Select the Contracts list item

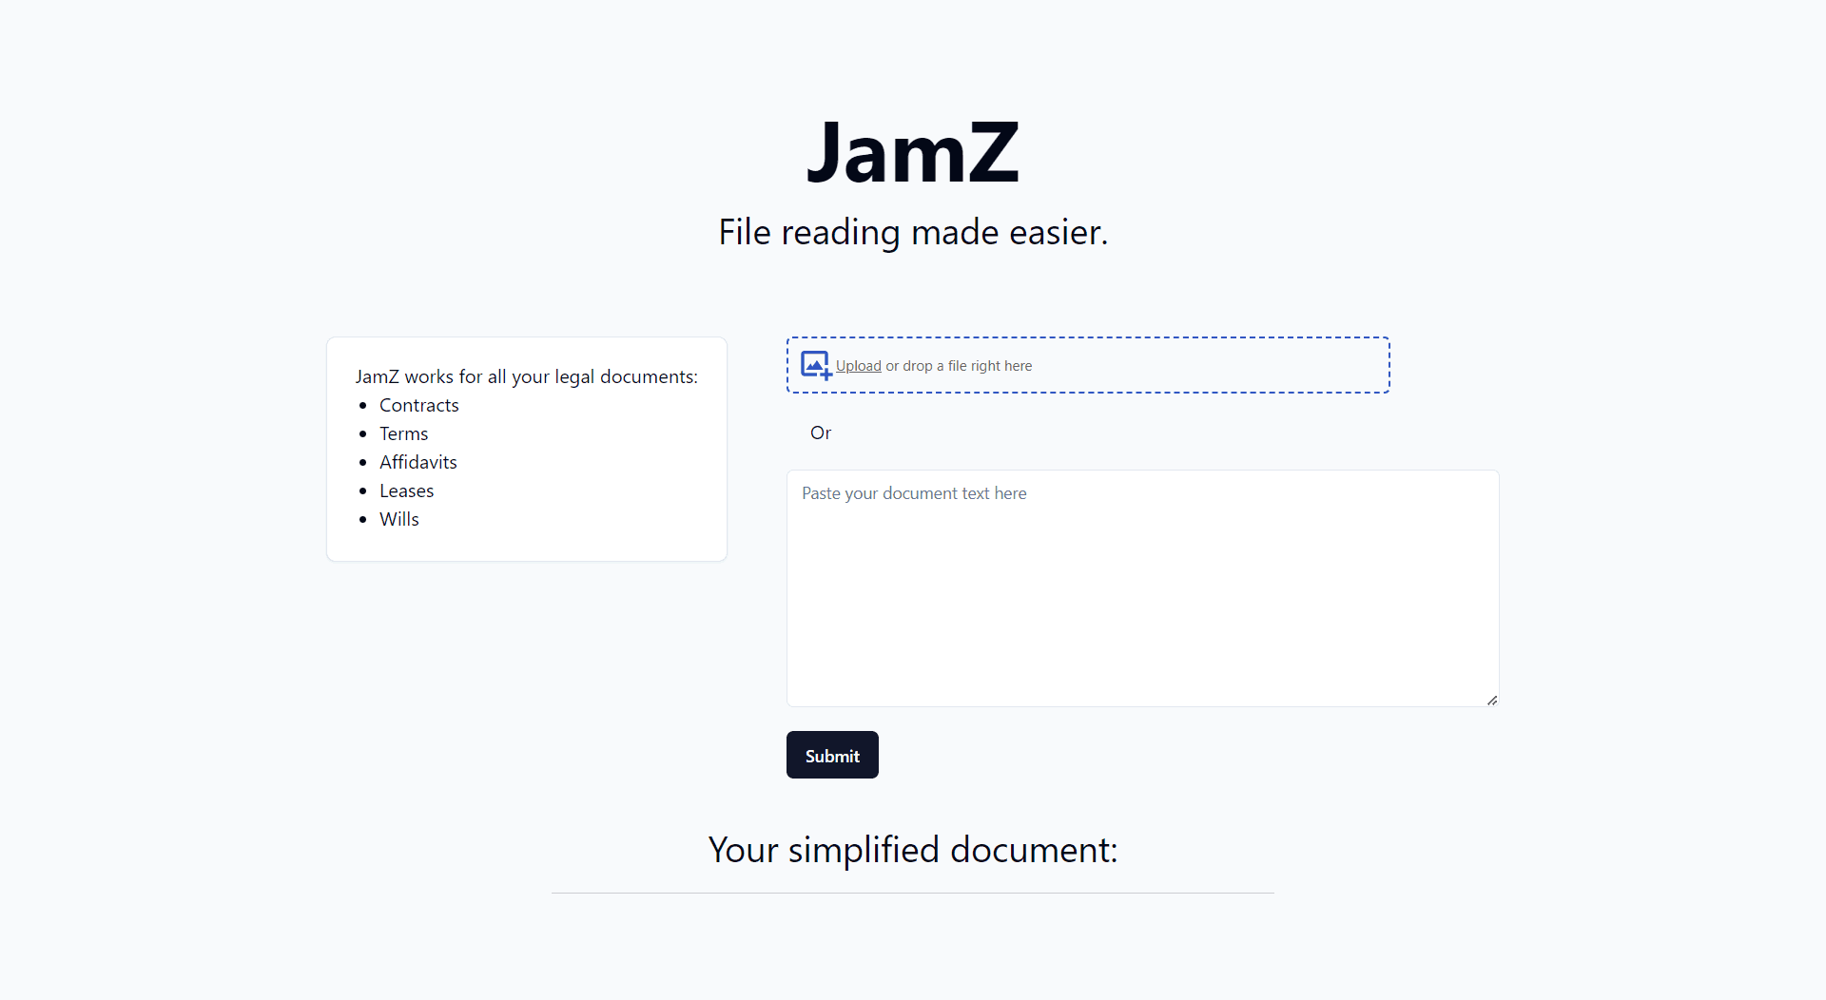418,405
